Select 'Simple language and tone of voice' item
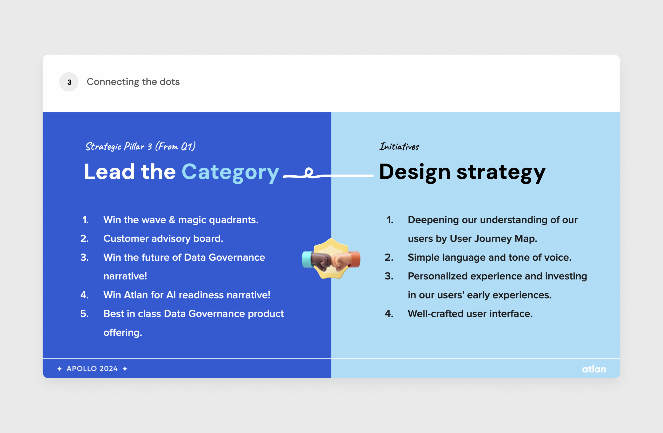The height and width of the screenshot is (433, 663). pyautogui.click(x=490, y=257)
